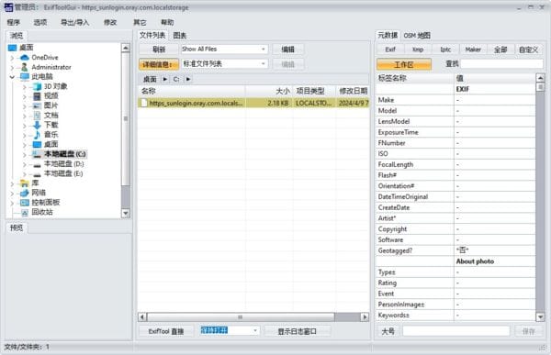The height and width of the screenshot is (355, 551).
Task: Click the Geotagged? tag row
Action: [455, 250]
